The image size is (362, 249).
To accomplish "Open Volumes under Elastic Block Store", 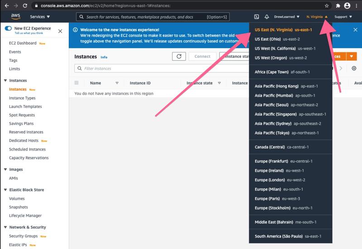I will [17, 198].
